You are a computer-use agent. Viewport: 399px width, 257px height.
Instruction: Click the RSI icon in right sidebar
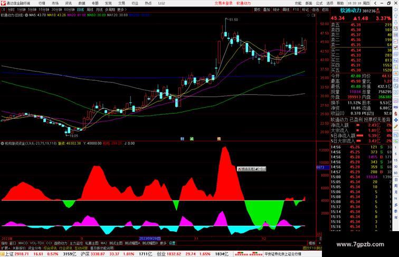[396, 107]
